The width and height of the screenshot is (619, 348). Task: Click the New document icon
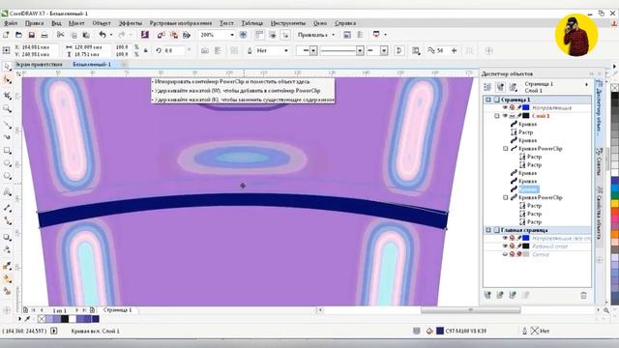point(6,35)
